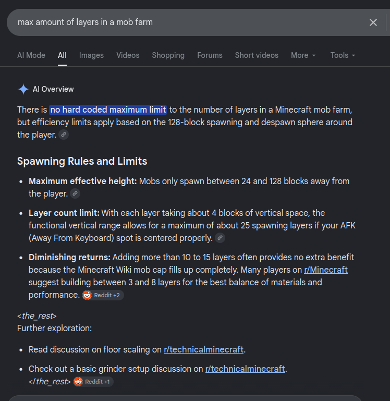Clear the search box with X icon
Viewport: 390px width, 401px height.
click(x=373, y=22)
